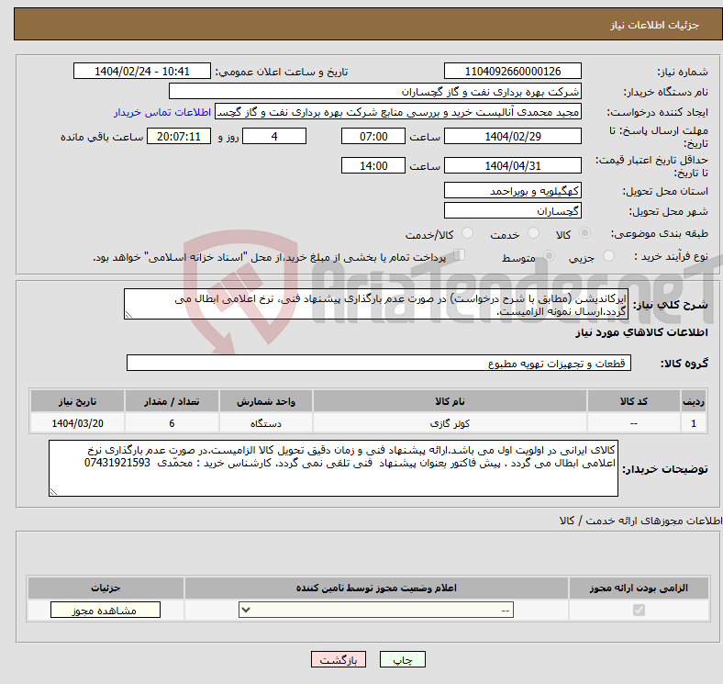Click the بازگشت (back) button

click(x=339, y=659)
